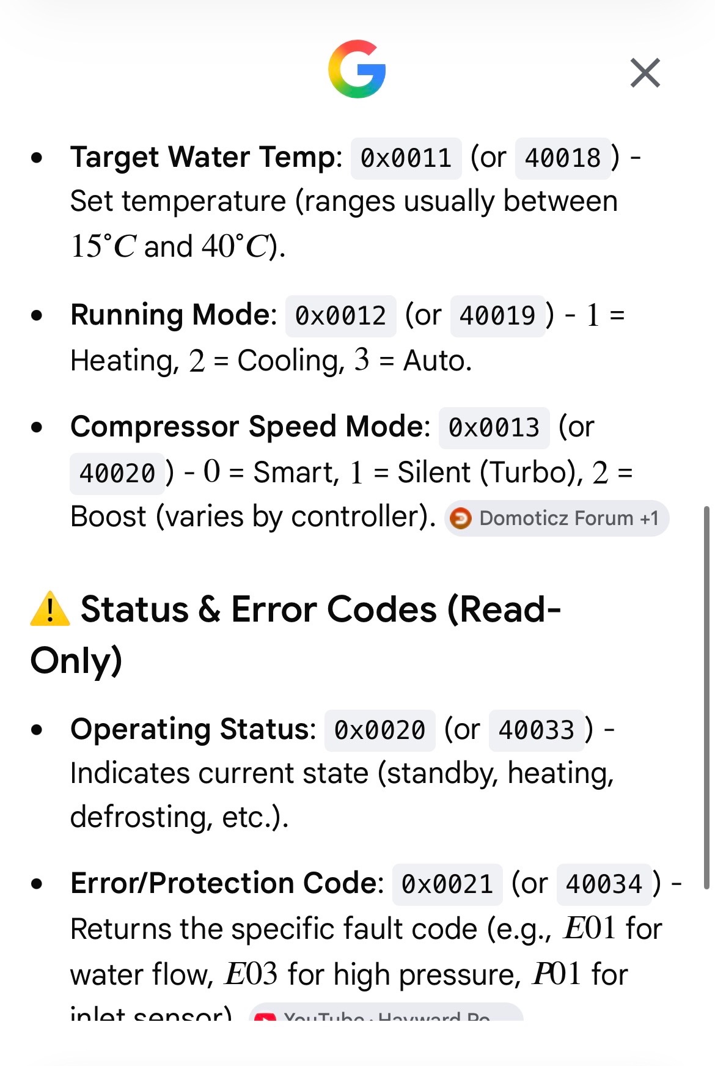Select the 40034 code chip
The width and height of the screenshot is (715, 1066).
click(604, 884)
